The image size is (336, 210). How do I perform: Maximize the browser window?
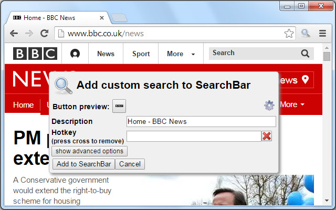[x=301, y=6]
